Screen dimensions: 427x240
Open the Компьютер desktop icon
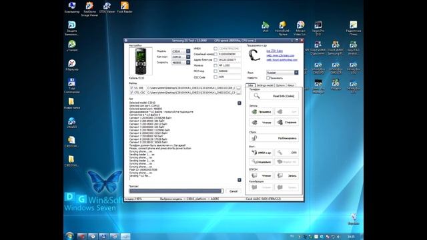coord(72,7)
